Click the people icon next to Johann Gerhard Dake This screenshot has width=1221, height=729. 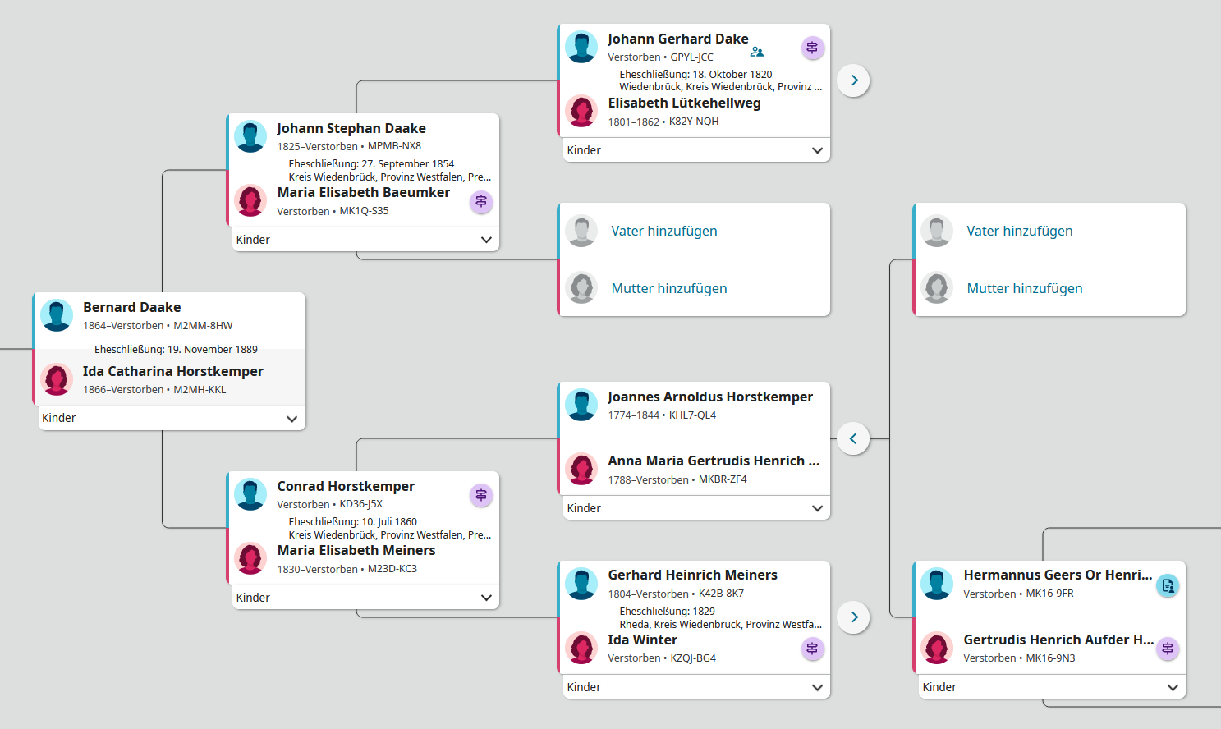757,52
